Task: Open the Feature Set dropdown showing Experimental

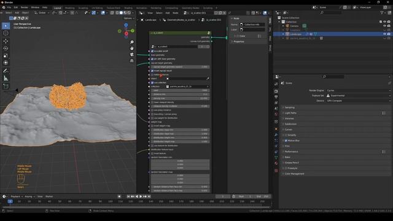Action: pyautogui.click(x=359, y=96)
